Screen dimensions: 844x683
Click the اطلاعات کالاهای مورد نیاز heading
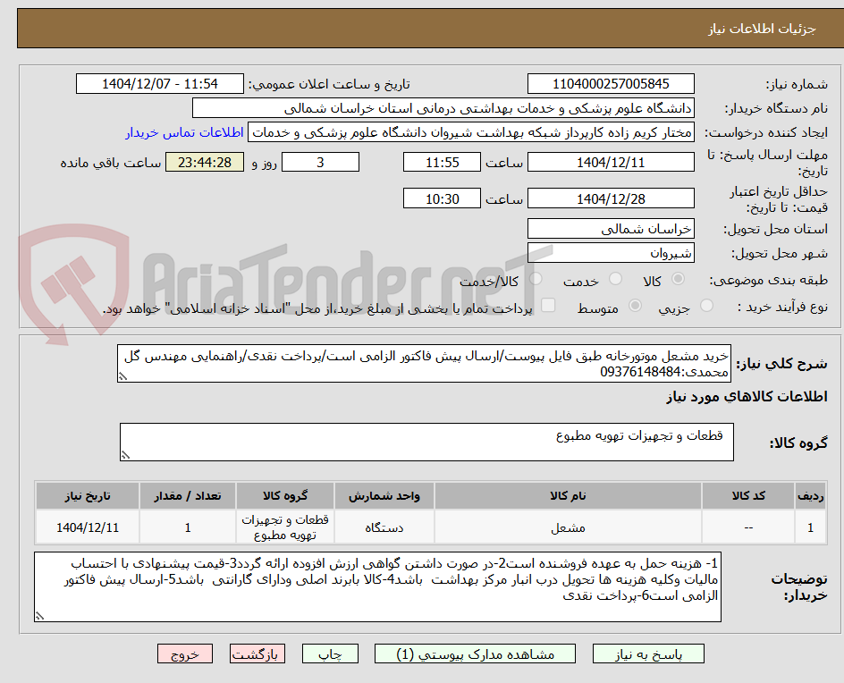tap(747, 397)
